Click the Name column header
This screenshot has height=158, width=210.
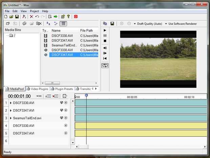(x=56, y=31)
